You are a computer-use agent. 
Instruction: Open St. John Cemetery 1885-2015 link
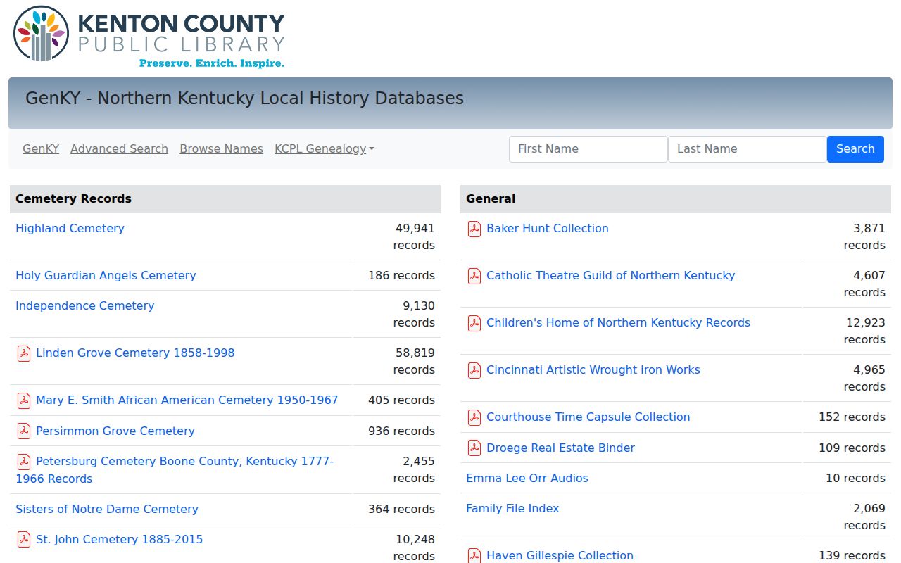click(x=119, y=539)
